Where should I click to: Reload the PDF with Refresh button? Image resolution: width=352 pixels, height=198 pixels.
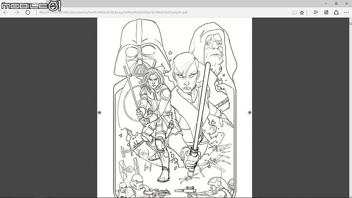tap(27, 13)
